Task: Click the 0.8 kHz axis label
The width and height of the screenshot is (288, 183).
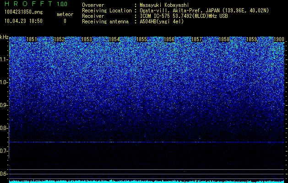Action: pos(4,128)
